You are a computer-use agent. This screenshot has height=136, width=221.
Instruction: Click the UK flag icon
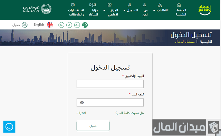pos(50,25)
